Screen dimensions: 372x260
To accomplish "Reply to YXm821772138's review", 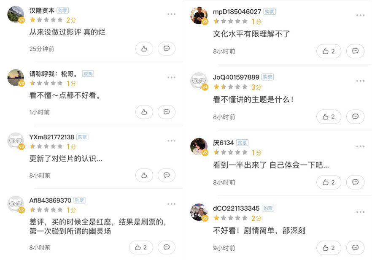I will (167, 175).
